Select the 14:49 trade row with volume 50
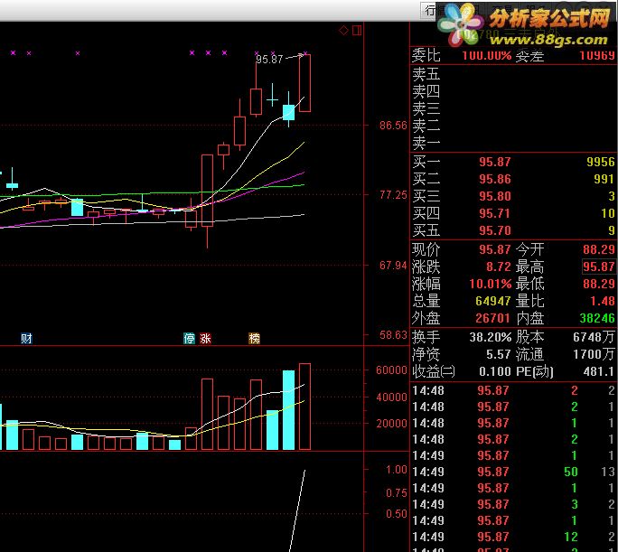The width and height of the screenshot is (618, 552). (513, 472)
